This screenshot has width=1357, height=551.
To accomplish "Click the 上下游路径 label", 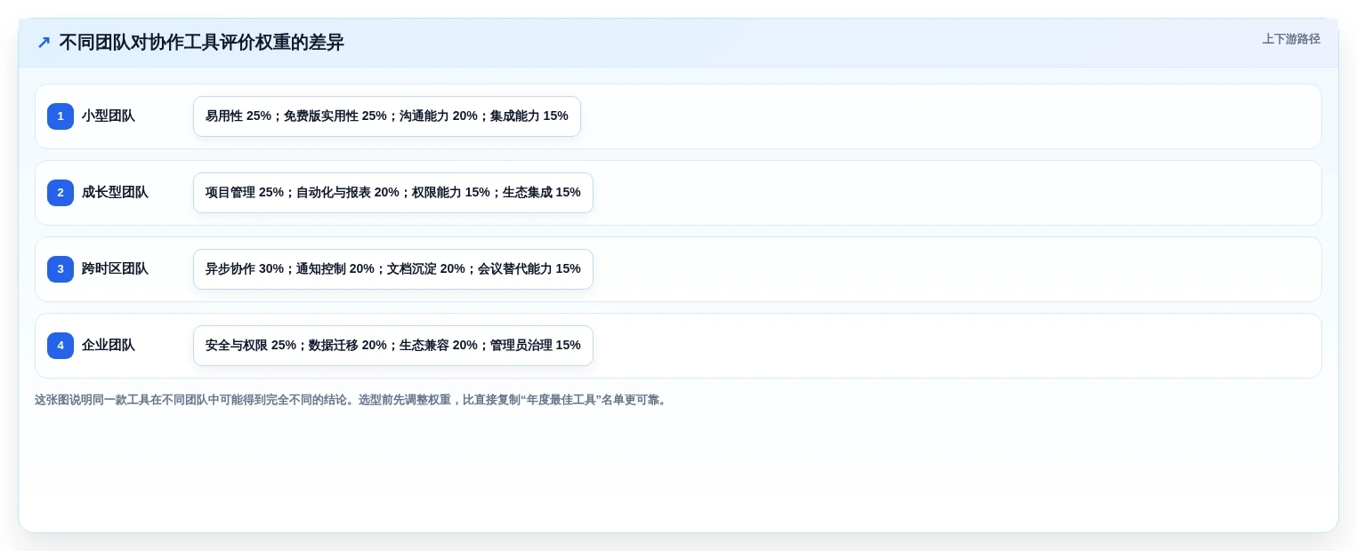I will [1291, 39].
